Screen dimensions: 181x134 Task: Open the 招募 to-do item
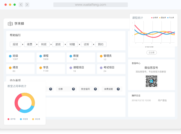click(x=66, y=89)
